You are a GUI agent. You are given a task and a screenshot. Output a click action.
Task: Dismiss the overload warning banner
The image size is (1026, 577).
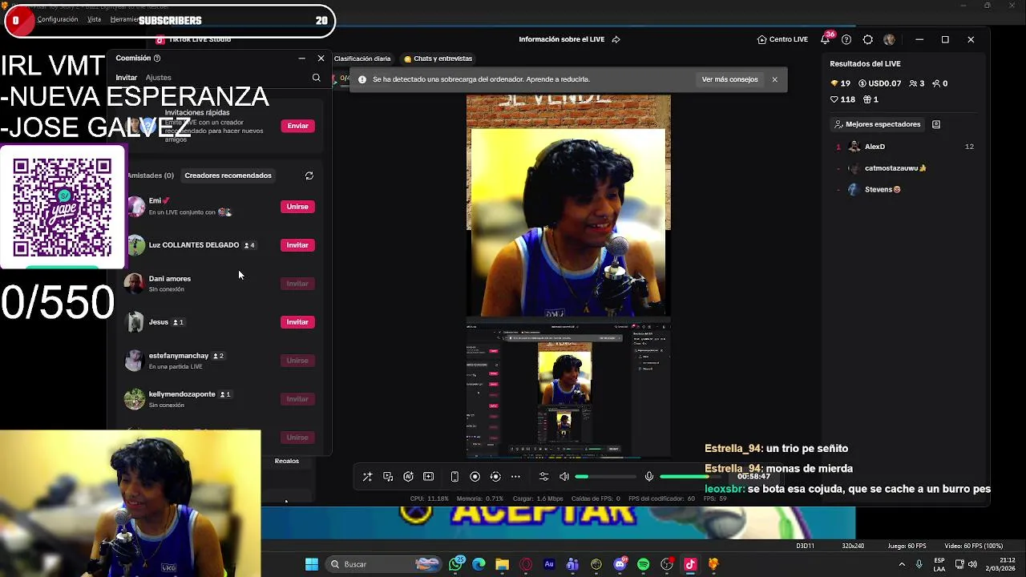coord(774,79)
